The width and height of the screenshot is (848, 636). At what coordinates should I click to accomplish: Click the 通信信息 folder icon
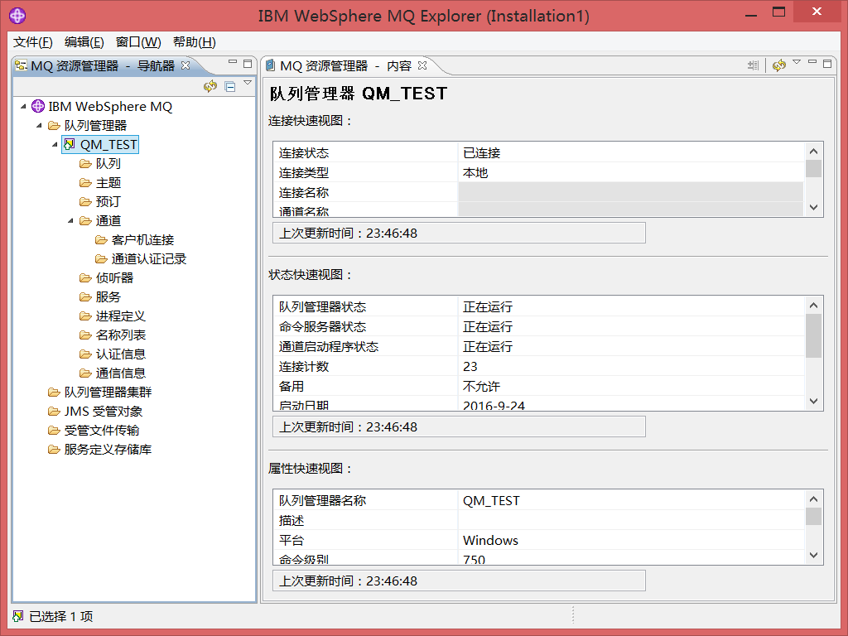(x=85, y=373)
